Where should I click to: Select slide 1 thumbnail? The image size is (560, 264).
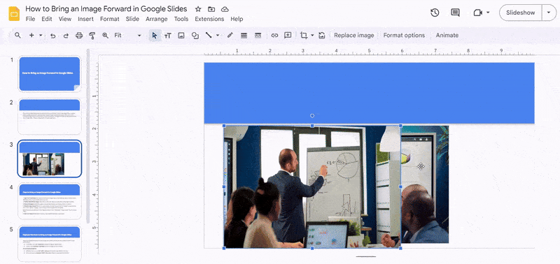tap(50, 74)
